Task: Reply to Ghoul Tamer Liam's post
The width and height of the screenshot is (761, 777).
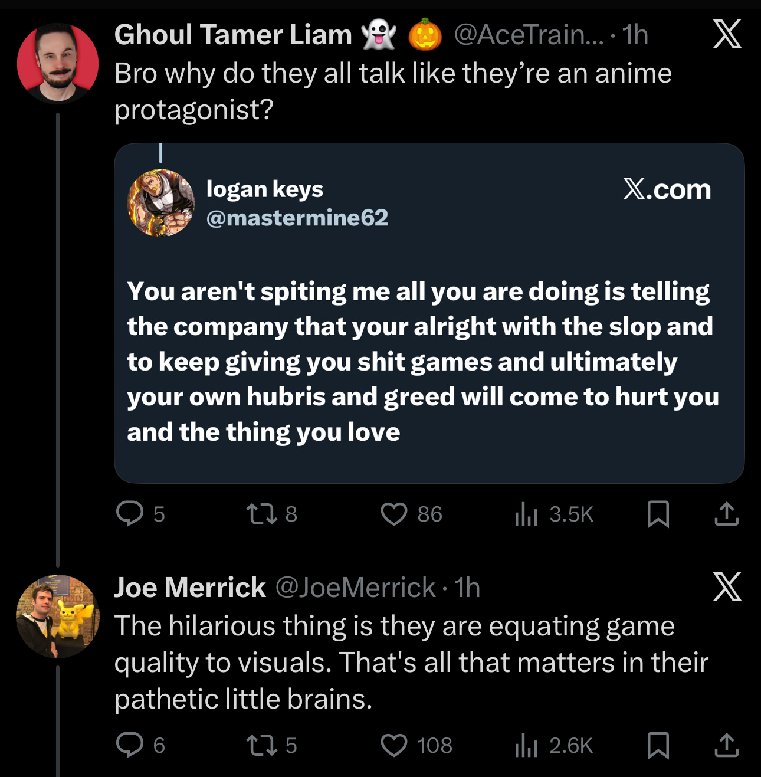Action: tap(130, 513)
